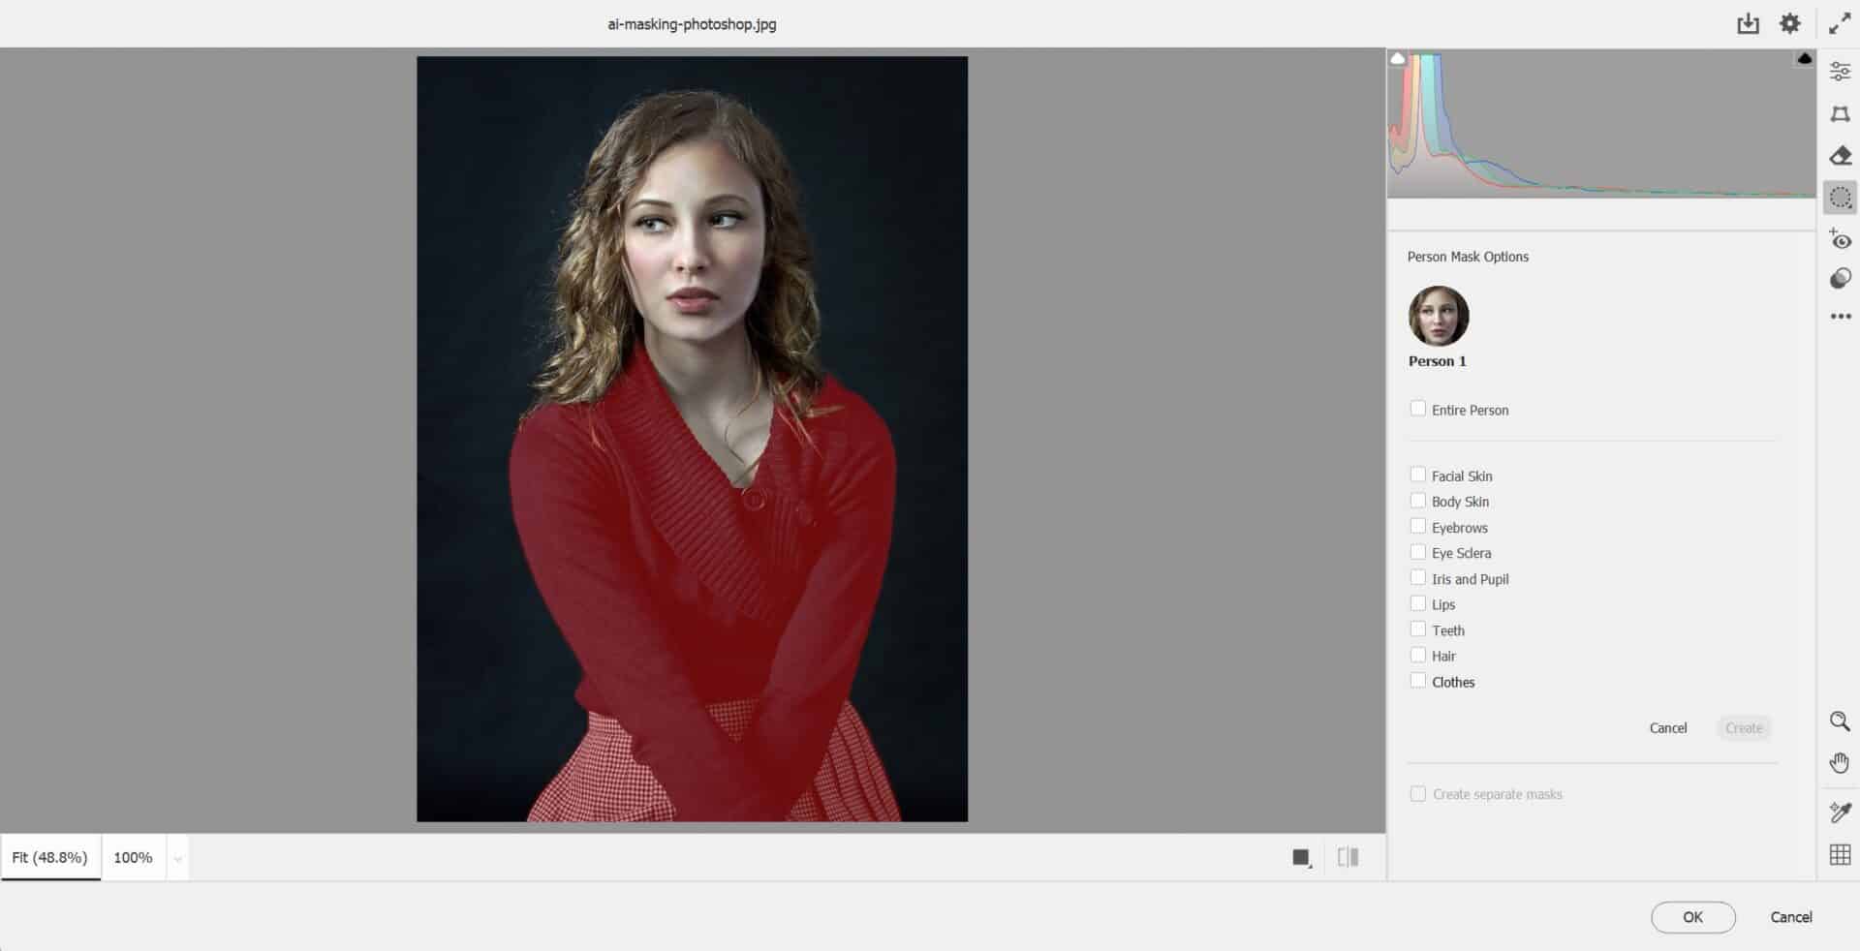Switch to Fit zoom view
This screenshot has height=951, width=1860.
tap(49, 857)
